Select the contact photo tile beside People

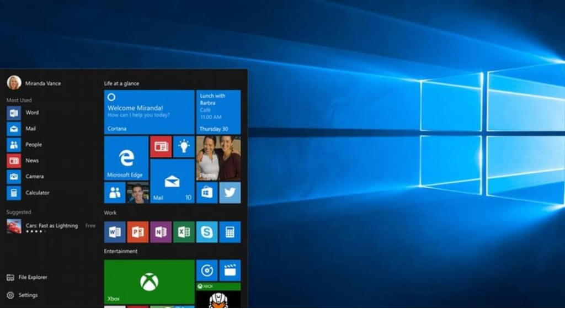tap(137, 193)
